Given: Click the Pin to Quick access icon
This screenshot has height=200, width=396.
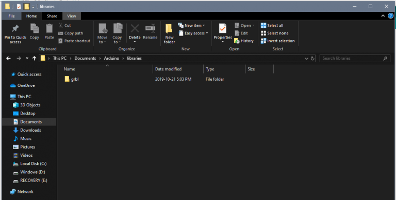Looking at the screenshot, I should click(15, 28).
